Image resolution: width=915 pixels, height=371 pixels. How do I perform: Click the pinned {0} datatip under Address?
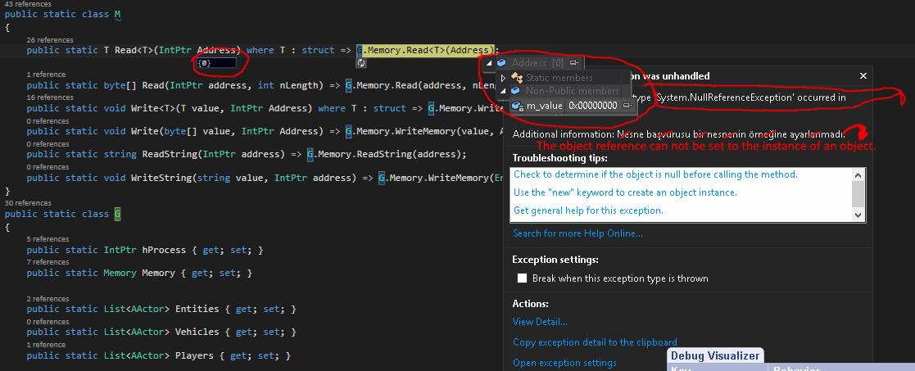tap(216, 62)
